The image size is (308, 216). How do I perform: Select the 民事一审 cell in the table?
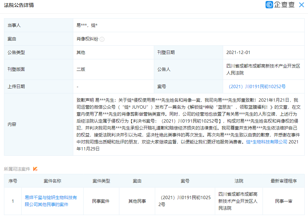pos(283,201)
